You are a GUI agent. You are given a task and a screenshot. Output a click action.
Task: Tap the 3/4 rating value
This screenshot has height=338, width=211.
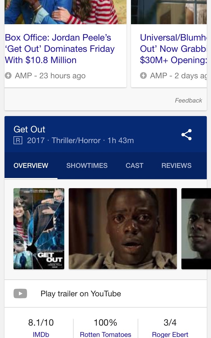[170, 322]
